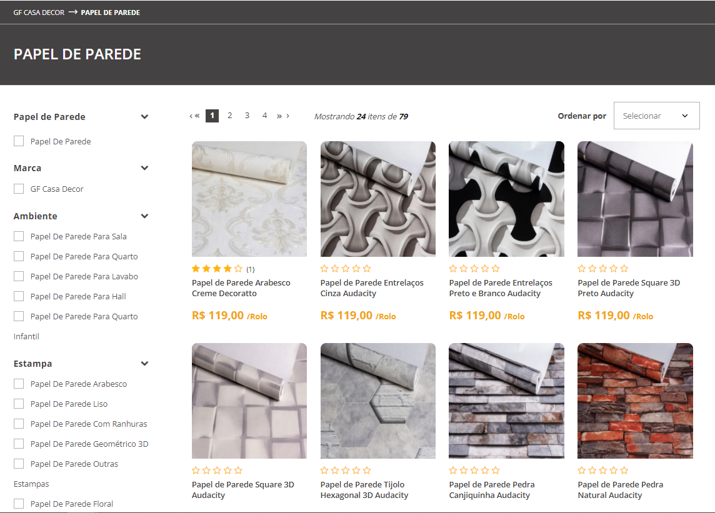The image size is (715, 513).
Task: Open the Ordenar por Selecionar dropdown
Action: pos(657,116)
